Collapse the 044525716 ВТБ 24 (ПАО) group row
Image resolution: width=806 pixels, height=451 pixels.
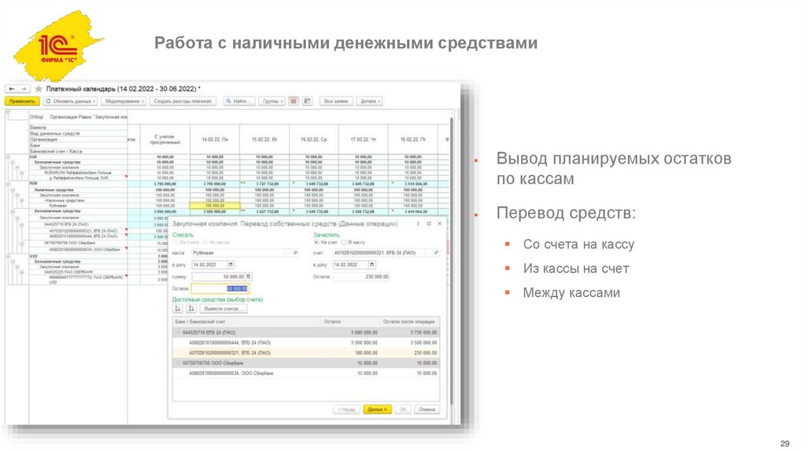[179, 332]
